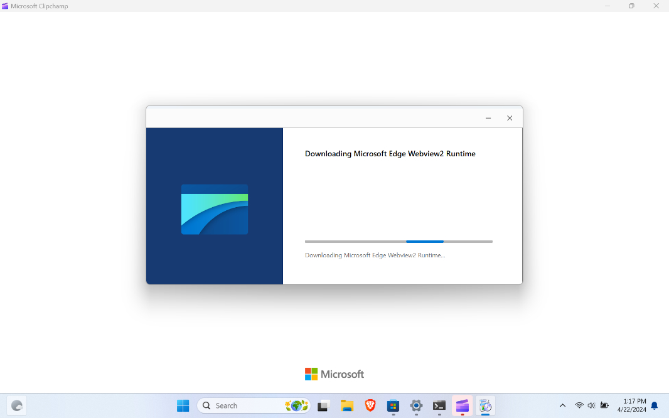Click the Task View icon
This screenshot has height=418, width=669.
click(x=324, y=405)
